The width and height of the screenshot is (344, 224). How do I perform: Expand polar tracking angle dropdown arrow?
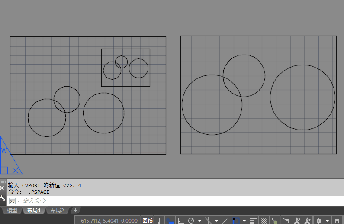(199, 221)
